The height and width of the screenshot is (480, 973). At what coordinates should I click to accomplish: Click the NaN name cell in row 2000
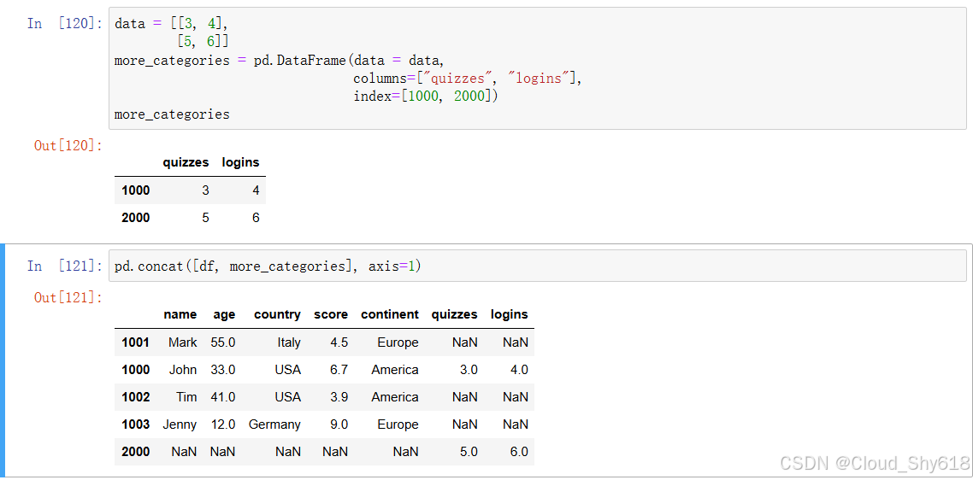pyautogui.click(x=185, y=452)
